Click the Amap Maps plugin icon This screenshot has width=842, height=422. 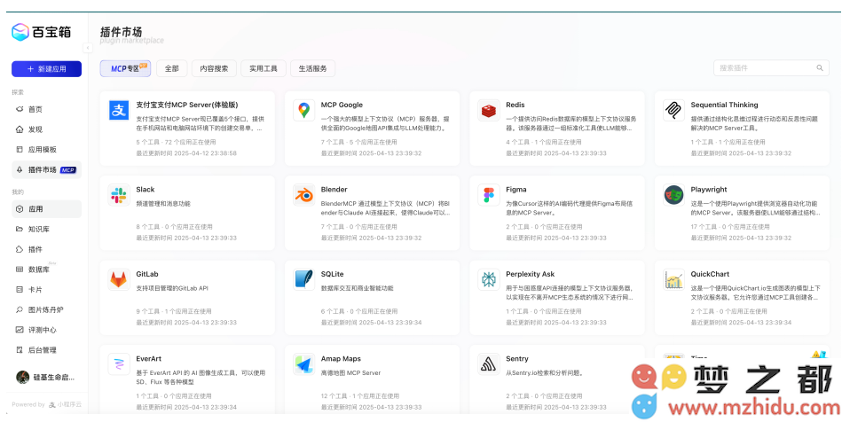click(x=304, y=364)
